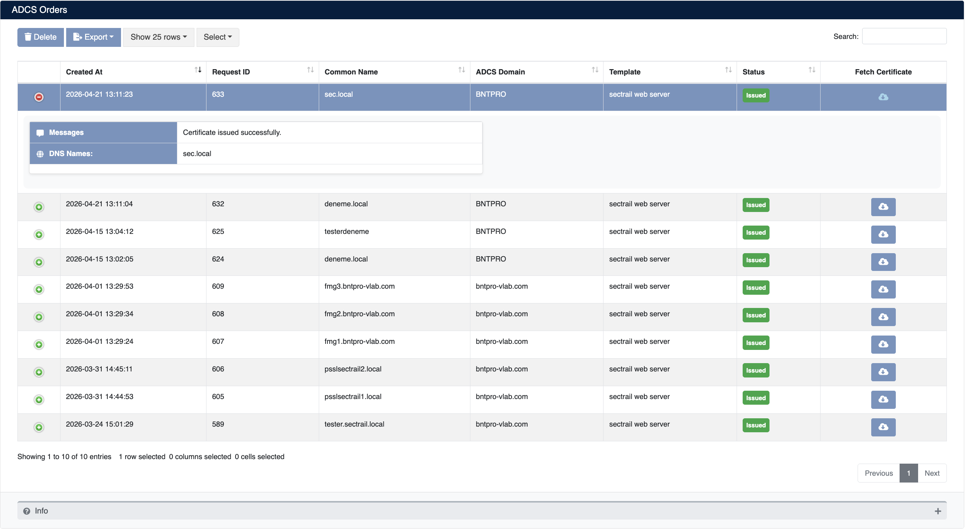Screen dimensions: 965x529
Task: Click the Issued badge for request 609
Action: (756, 288)
